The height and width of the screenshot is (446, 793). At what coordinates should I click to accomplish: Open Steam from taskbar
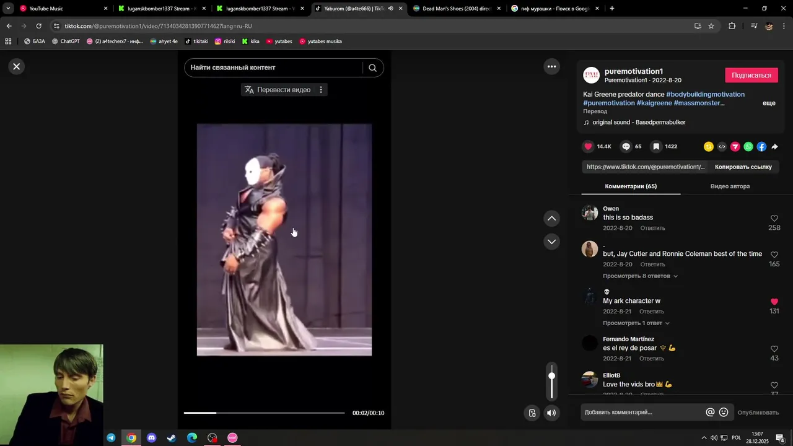[172, 438]
